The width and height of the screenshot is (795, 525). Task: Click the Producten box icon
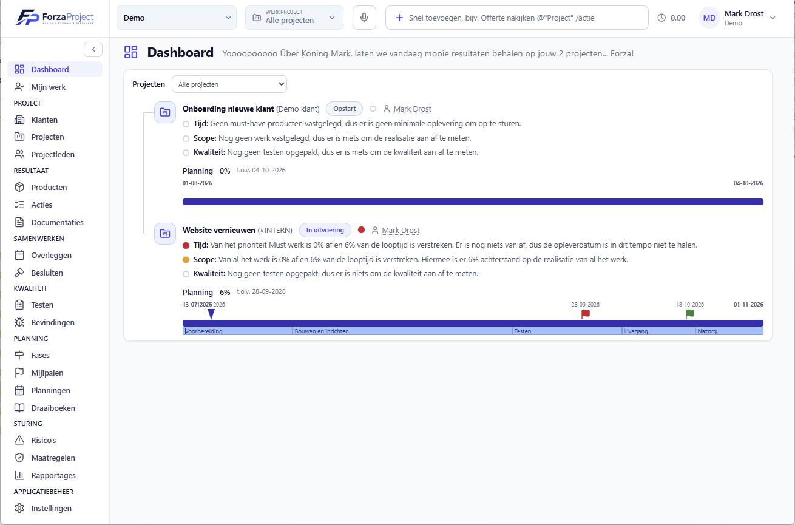tap(19, 187)
